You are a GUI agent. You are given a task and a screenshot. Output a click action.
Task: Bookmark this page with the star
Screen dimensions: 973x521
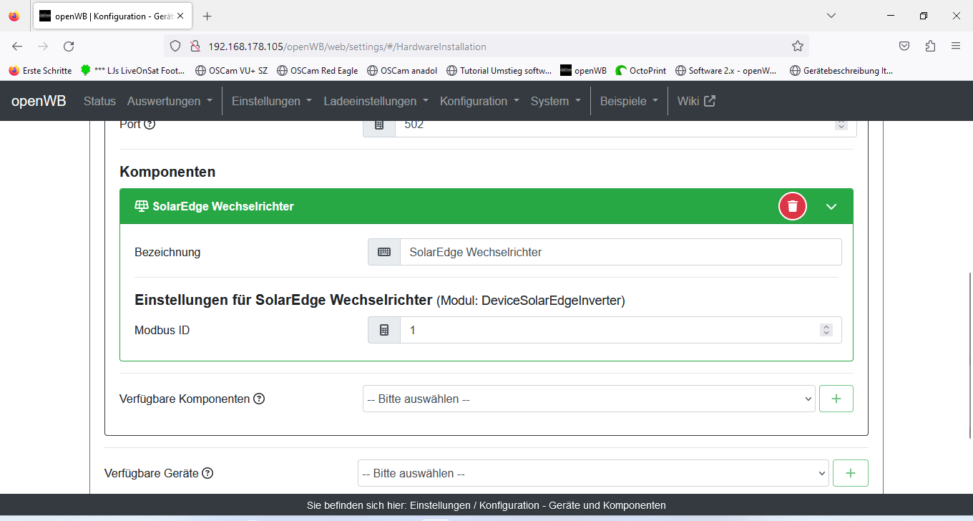click(798, 46)
